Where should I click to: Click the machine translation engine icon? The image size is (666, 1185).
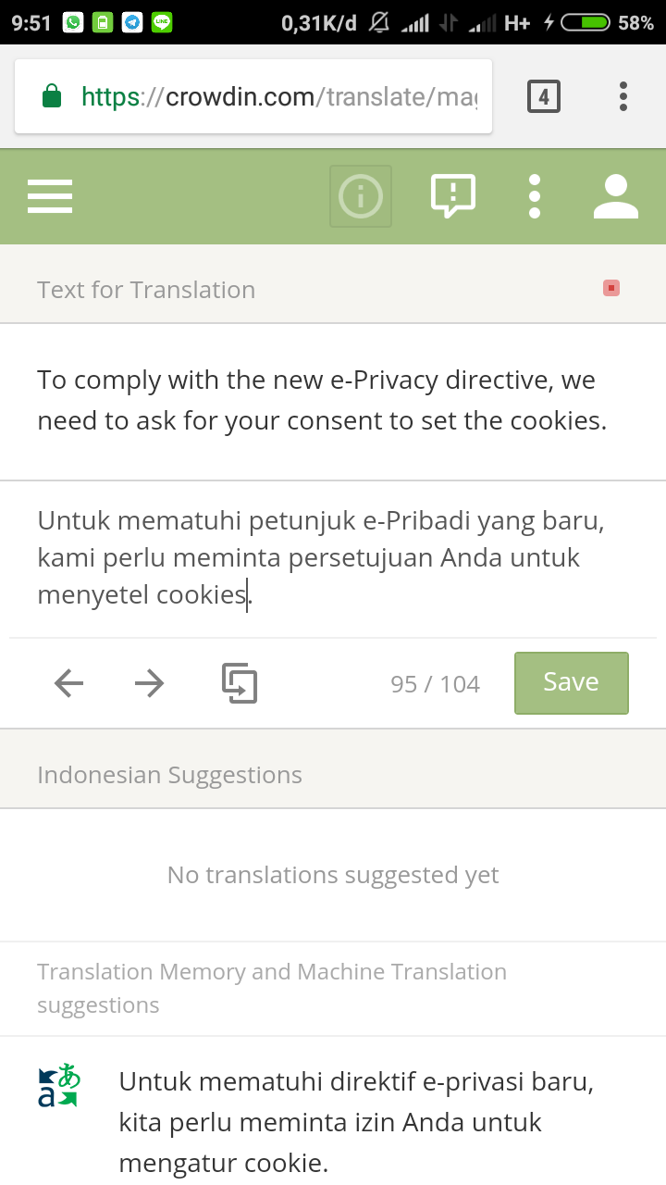tap(59, 1087)
